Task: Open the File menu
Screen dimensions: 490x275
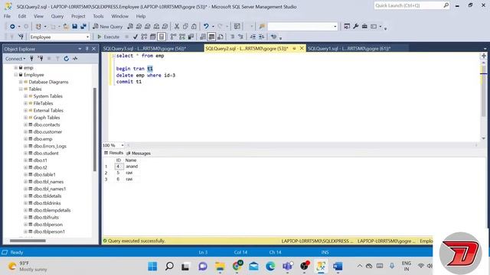Action: pyautogui.click(x=7, y=16)
